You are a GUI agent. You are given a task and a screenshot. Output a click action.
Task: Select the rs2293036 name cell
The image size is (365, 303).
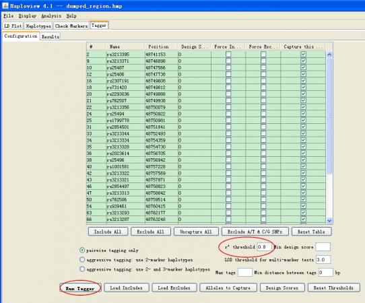coord(125,94)
